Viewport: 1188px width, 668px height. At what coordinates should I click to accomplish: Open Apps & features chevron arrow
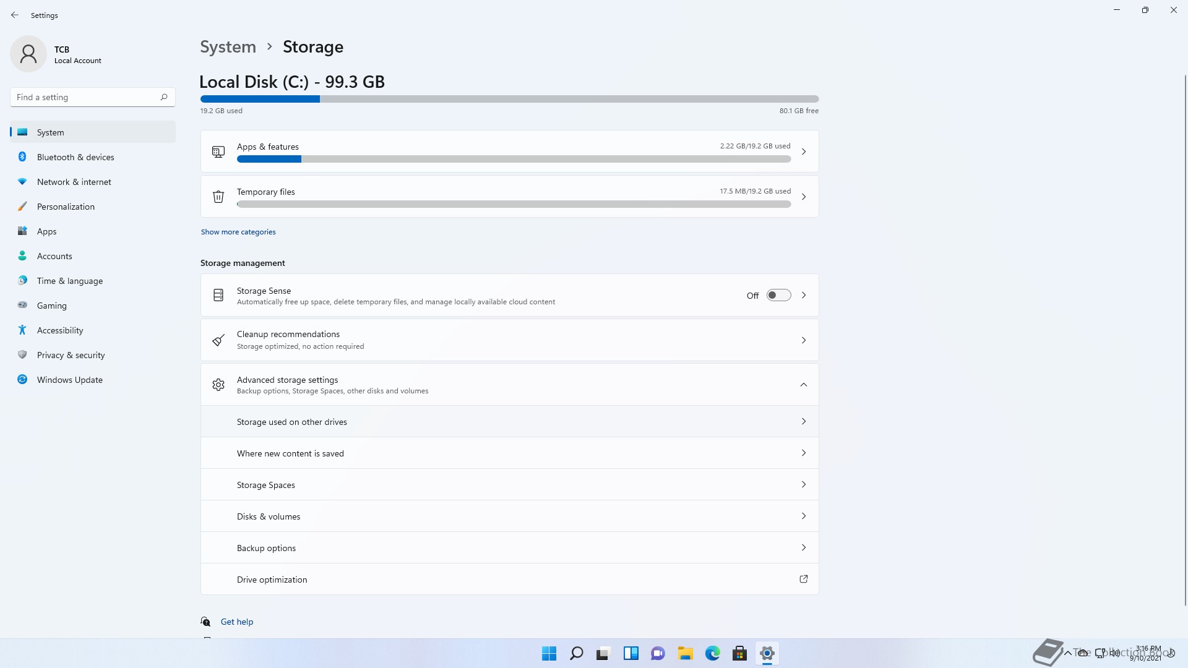pyautogui.click(x=804, y=152)
